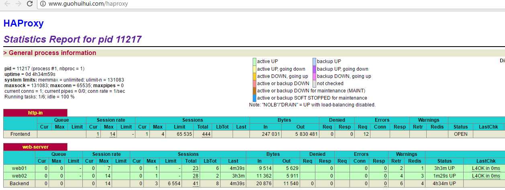Click the pid = 11217 process info line
The width and height of the screenshot is (505, 190).
(x=44, y=69)
